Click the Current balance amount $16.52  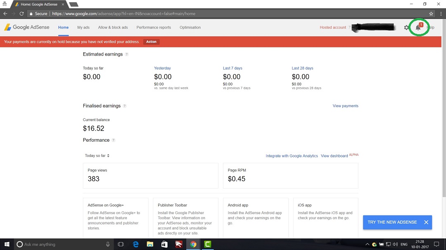point(94,128)
